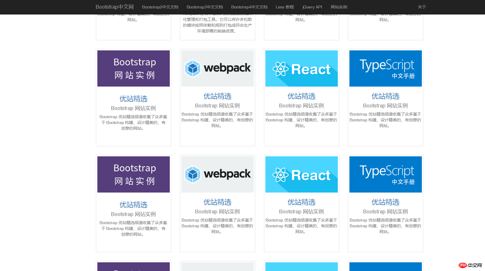Open 优站精选 link under third-row TypeScript card
485x271 pixels.
(x=386, y=202)
